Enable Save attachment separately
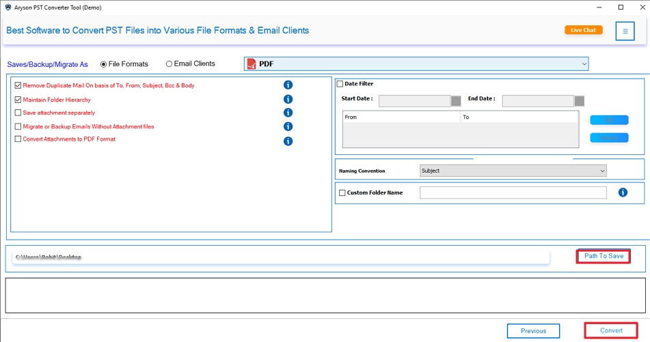650x342 pixels. pyautogui.click(x=18, y=113)
